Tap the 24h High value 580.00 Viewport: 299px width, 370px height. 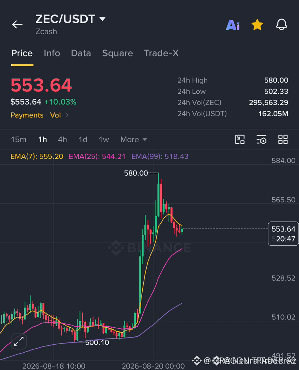[x=276, y=80]
